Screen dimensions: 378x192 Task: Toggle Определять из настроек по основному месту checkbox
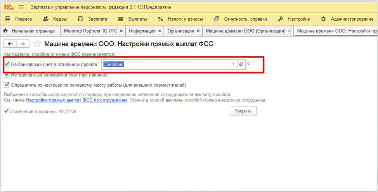(x=7, y=85)
